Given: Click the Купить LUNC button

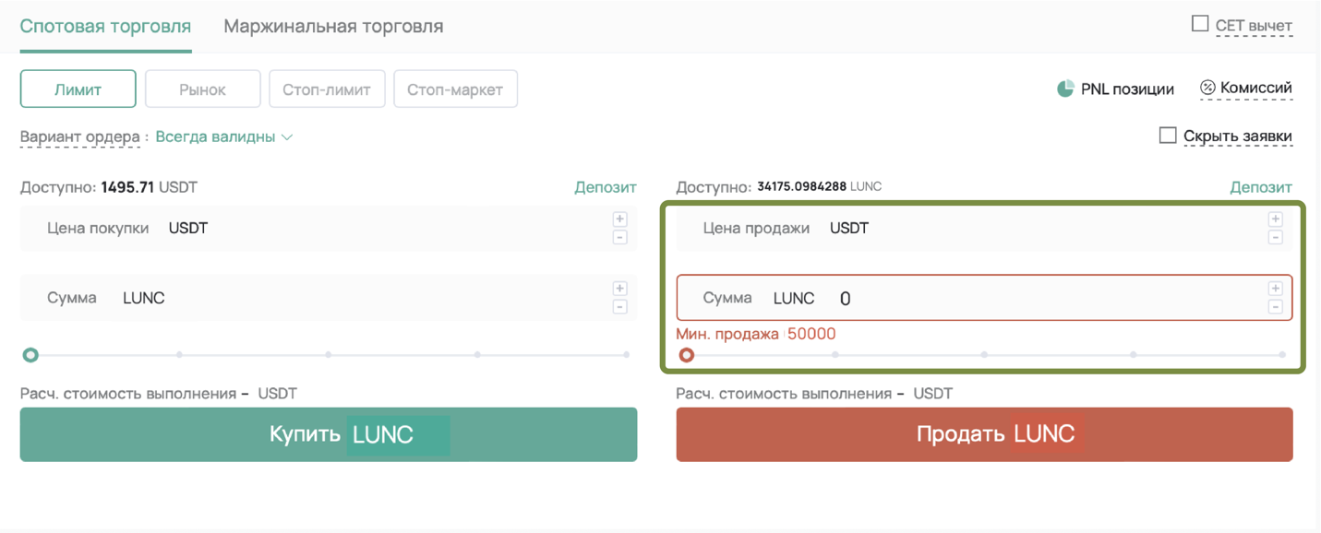Looking at the screenshot, I should click(x=329, y=434).
